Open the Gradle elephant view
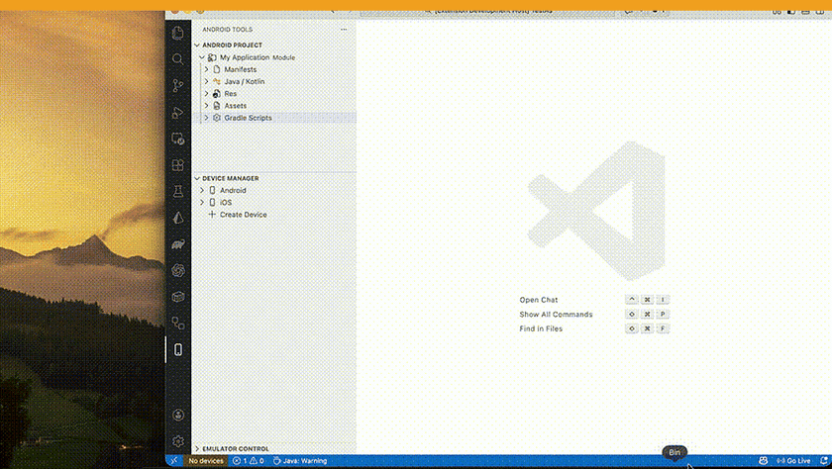Screen dimensions: 832x469 coord(177,244)
